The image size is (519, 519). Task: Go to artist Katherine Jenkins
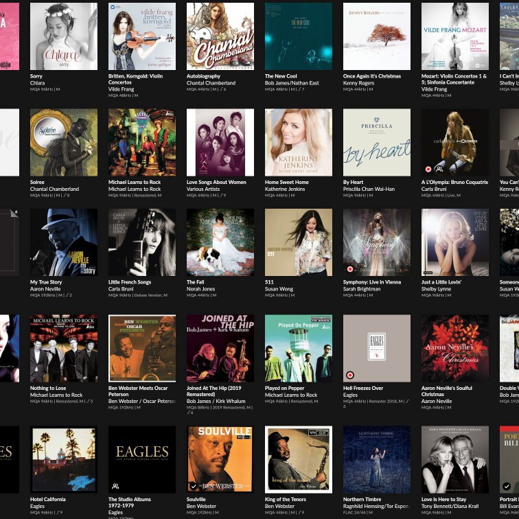pos(285,189)
